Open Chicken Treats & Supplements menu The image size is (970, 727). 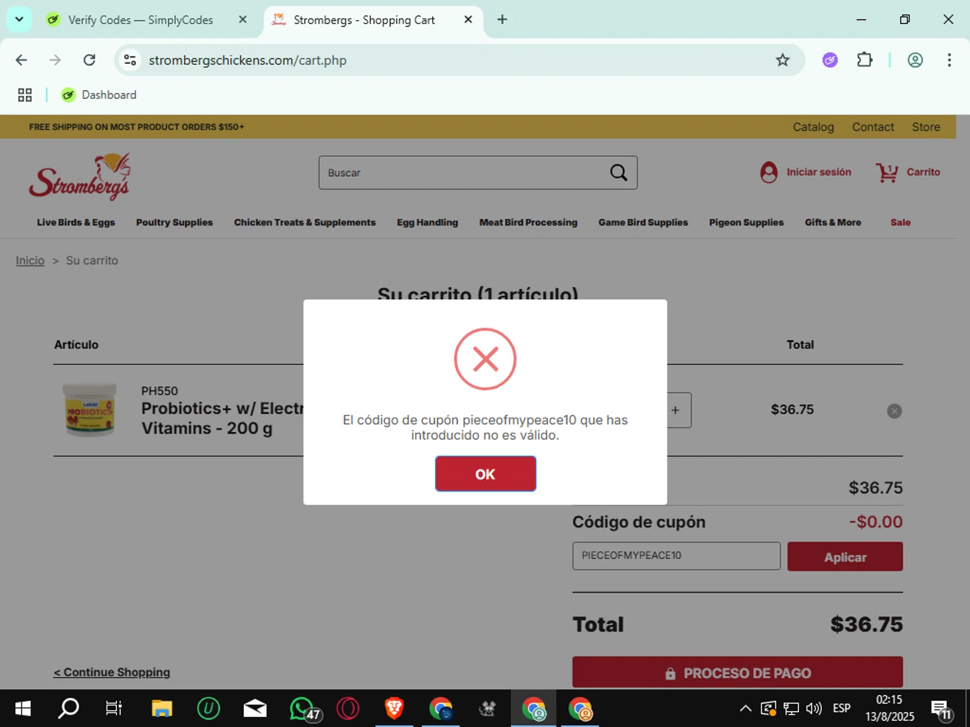305,222
